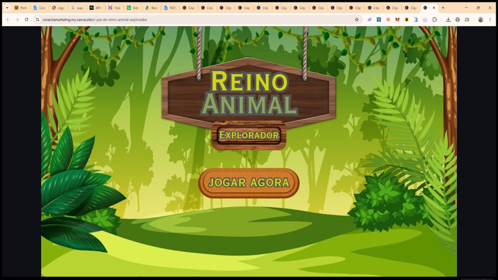498x280 pixels.
Task: Open the tab search dropdown chevron
Action: 7,8
